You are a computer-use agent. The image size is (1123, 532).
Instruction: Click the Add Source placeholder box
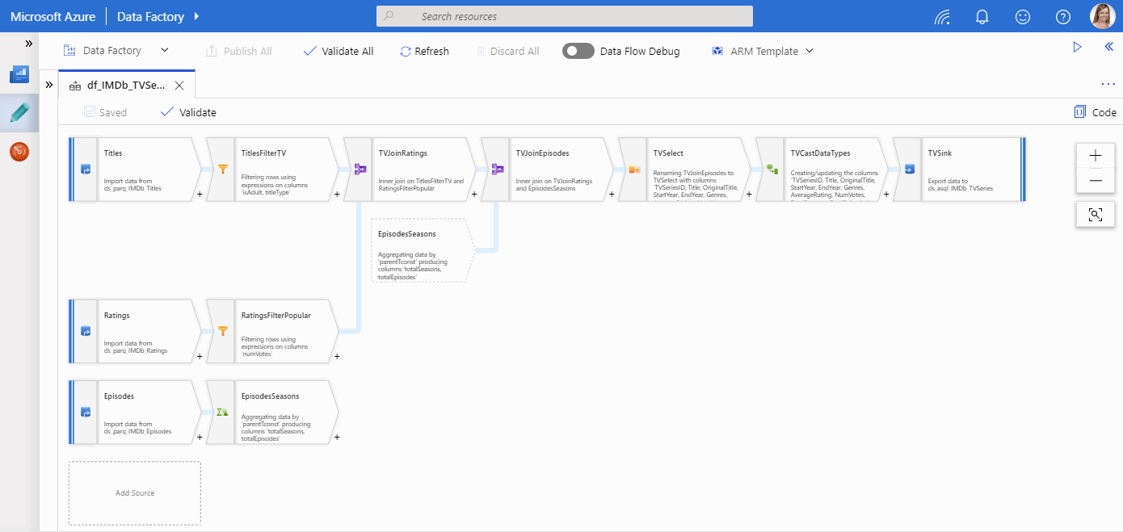134,493
